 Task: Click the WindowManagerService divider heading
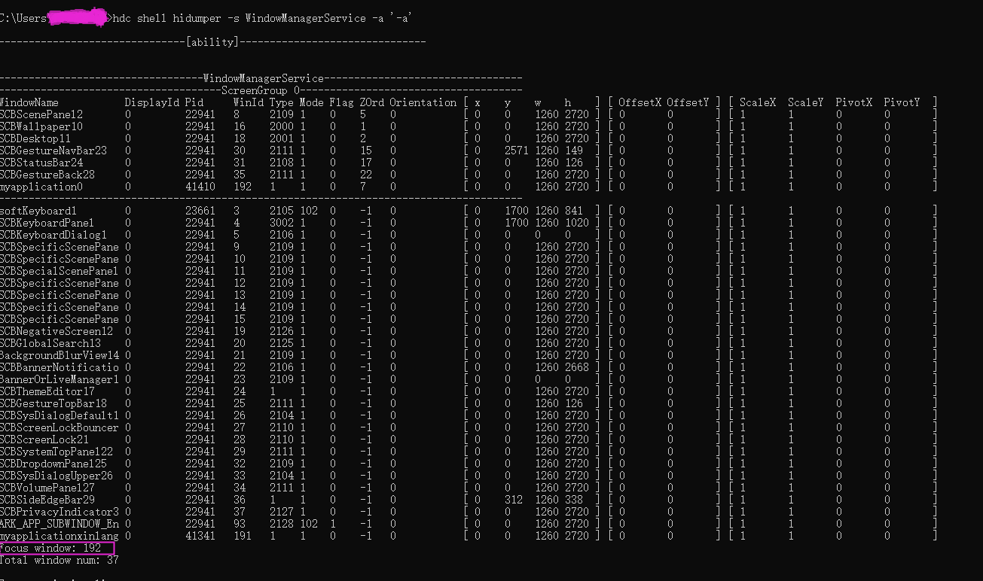[x=264, y=78]
